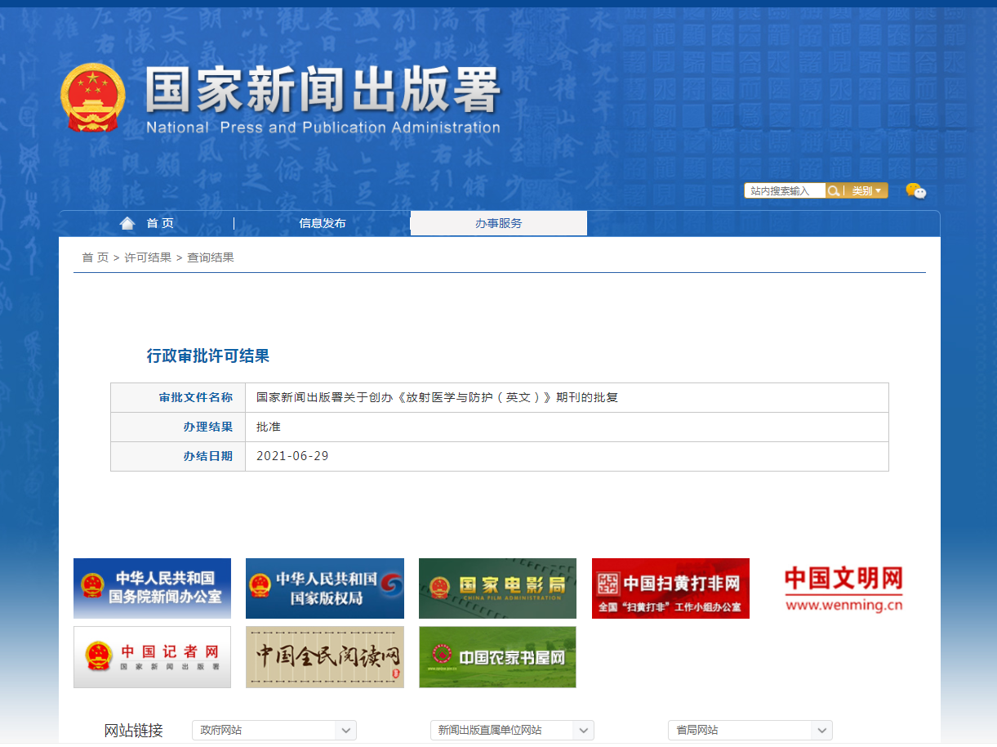The height and width of the screenshot is (747, 997).
Task: Open 中国农家书屋网 banner
Action: (x=497, y=657)
